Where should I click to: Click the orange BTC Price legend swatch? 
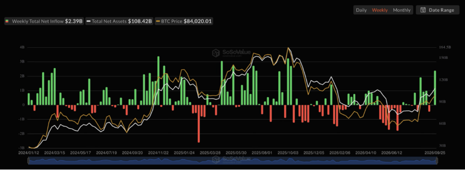pos(158,21)
